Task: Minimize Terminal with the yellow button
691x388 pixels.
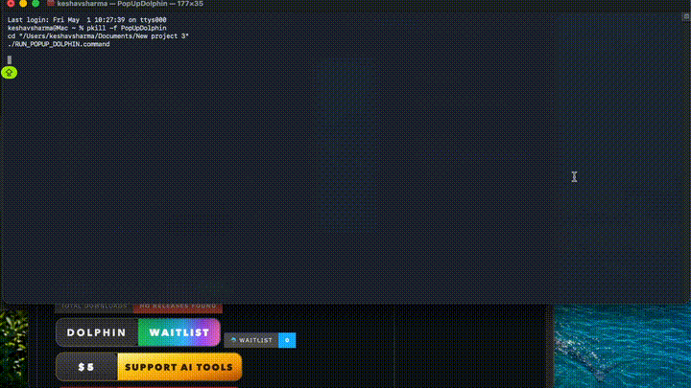Action: pos(23,3)
